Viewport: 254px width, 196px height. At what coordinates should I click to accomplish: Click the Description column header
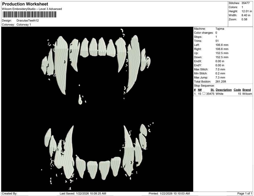click(223, 90)
